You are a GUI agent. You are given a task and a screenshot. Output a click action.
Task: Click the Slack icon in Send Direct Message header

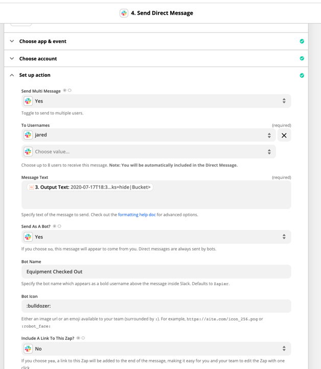[124, 13]
